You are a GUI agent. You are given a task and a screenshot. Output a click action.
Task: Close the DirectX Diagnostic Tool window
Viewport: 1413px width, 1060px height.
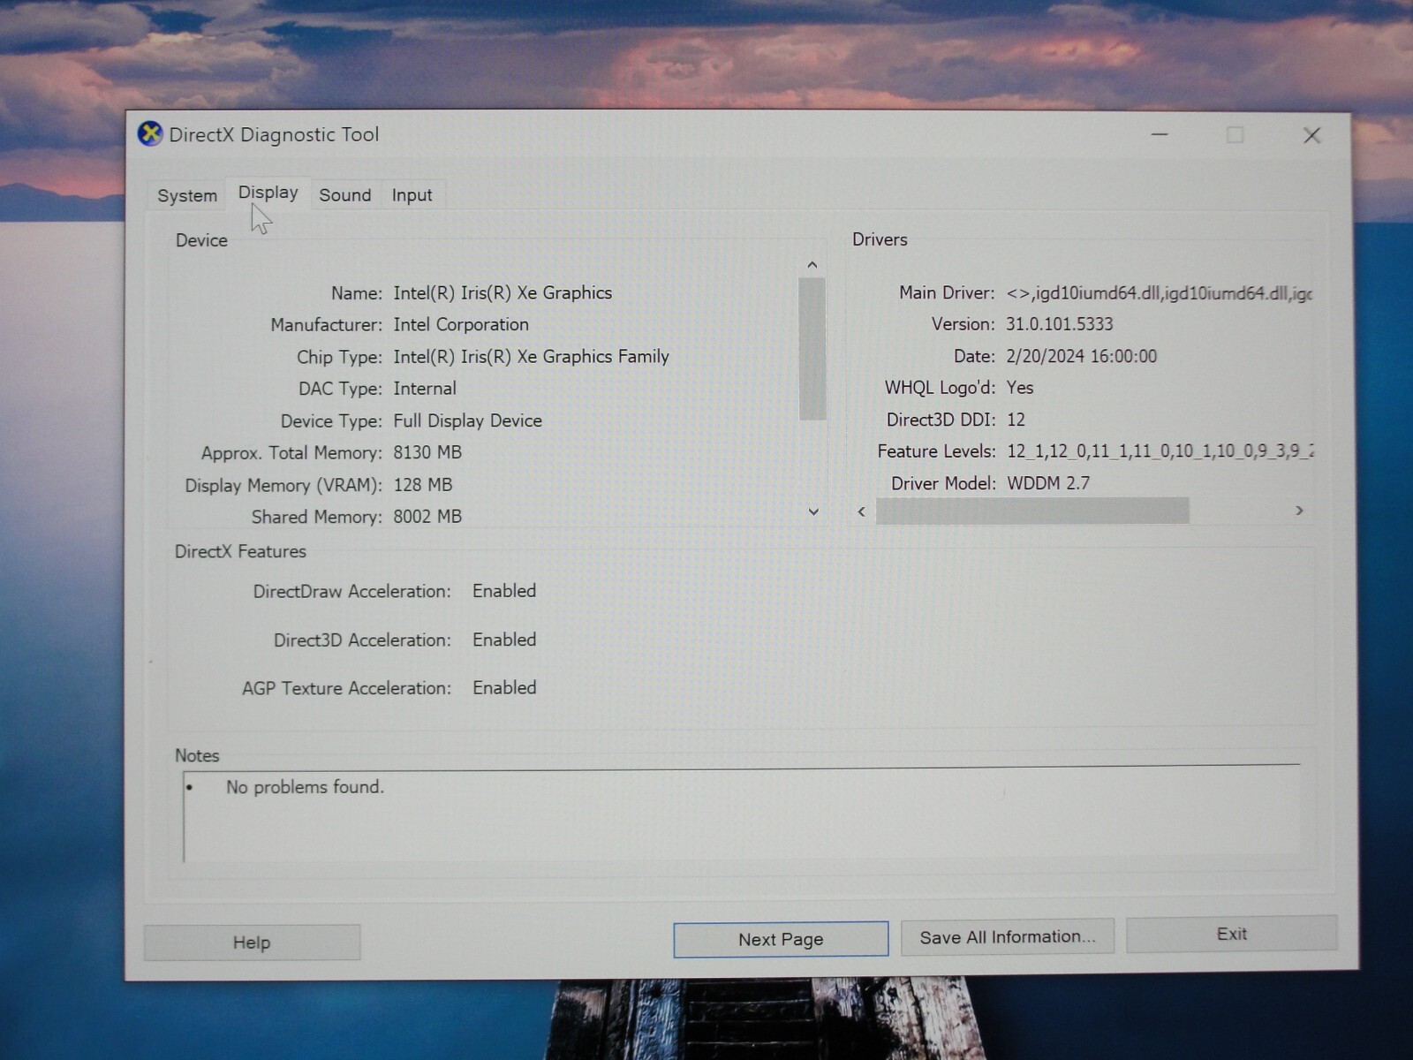pos(1312,135)
